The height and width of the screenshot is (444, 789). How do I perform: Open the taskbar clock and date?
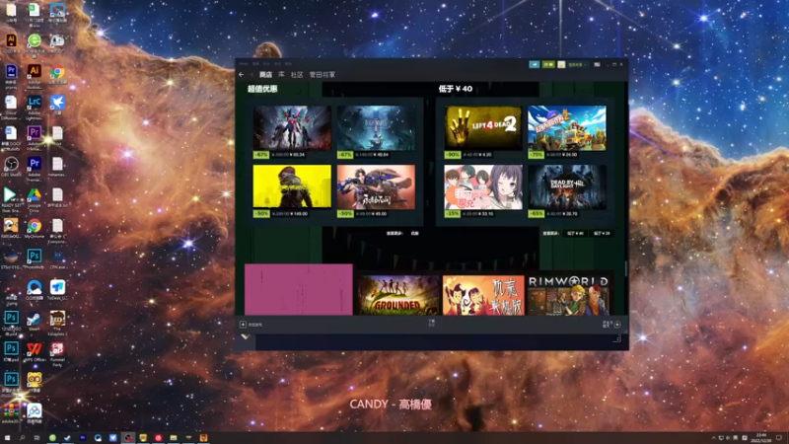click(x=760, y=438)
